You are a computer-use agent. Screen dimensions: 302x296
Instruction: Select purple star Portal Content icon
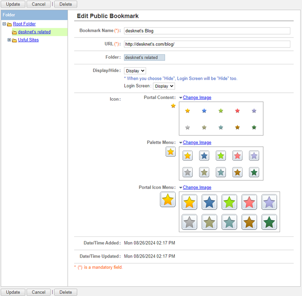click(254, 111)
